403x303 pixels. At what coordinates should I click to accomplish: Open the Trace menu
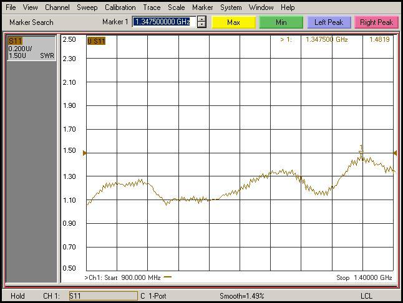(152, 7)
